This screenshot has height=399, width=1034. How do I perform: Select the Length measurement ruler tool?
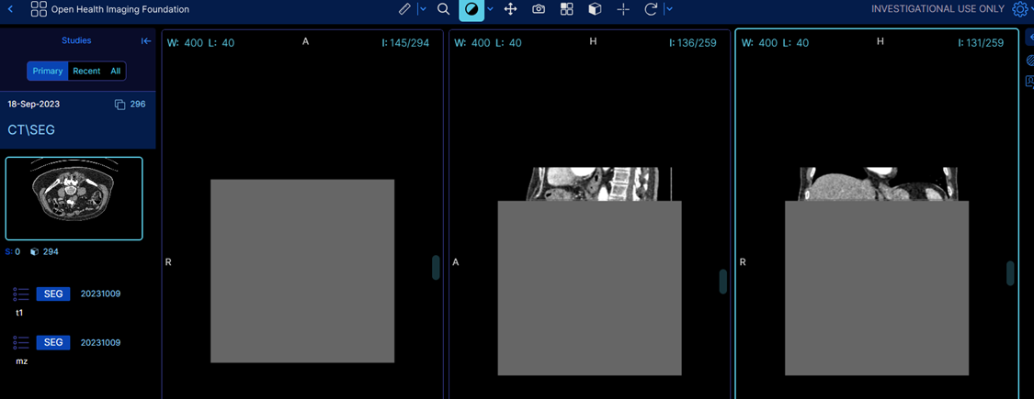tap(405, 9)
